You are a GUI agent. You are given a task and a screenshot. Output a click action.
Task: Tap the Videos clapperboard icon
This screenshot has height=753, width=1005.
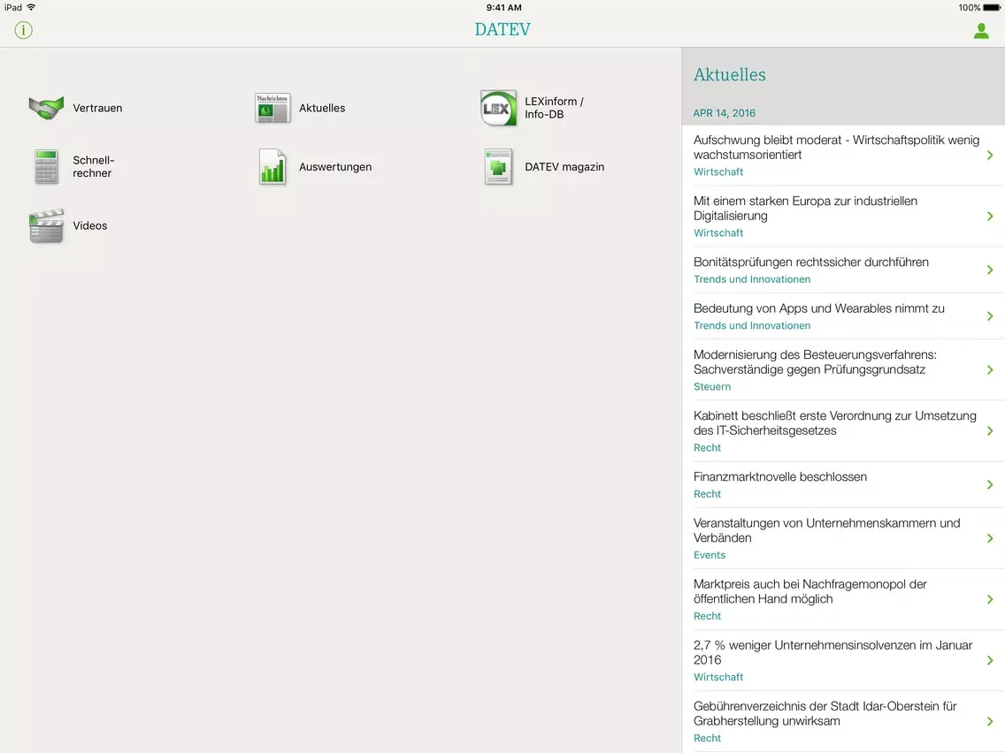[x=46, y=225]
